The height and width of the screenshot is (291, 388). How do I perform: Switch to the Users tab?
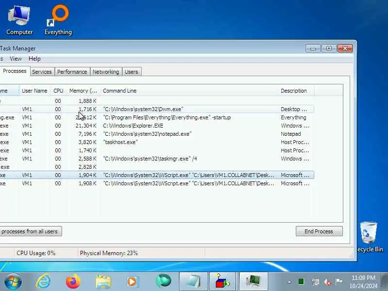point(131,72)
